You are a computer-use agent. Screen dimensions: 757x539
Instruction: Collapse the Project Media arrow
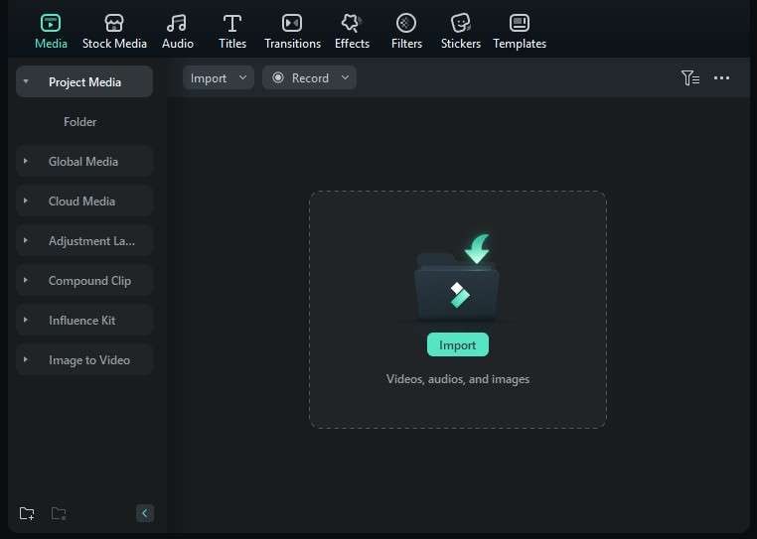[26, 81]
